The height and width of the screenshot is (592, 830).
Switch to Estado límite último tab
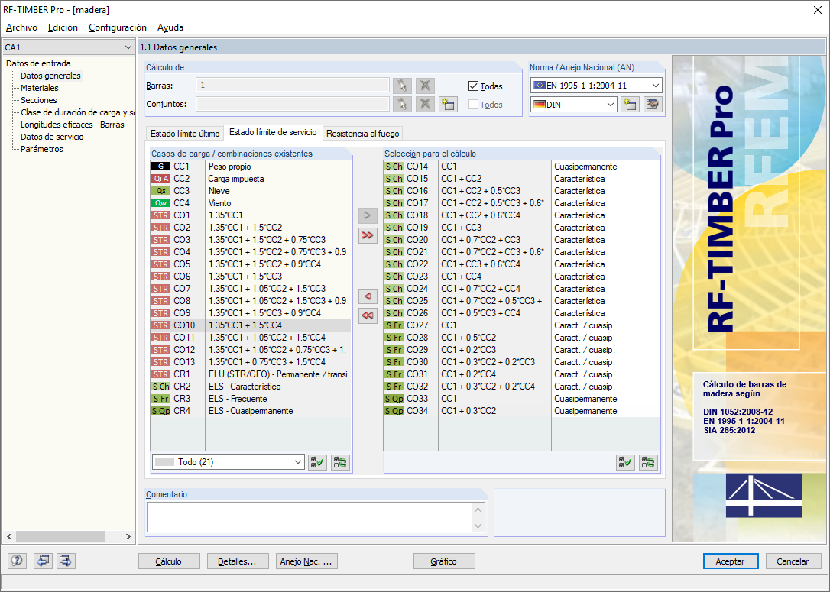185,134
